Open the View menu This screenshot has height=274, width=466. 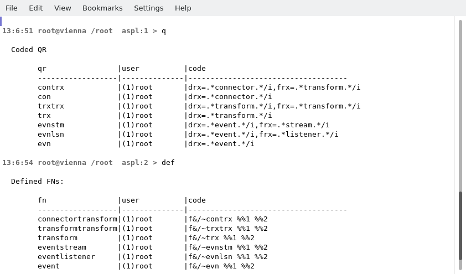pyautogui.click(x=63, y=8)
